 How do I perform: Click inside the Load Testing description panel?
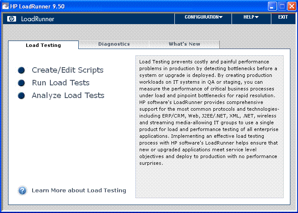[209, 127]
